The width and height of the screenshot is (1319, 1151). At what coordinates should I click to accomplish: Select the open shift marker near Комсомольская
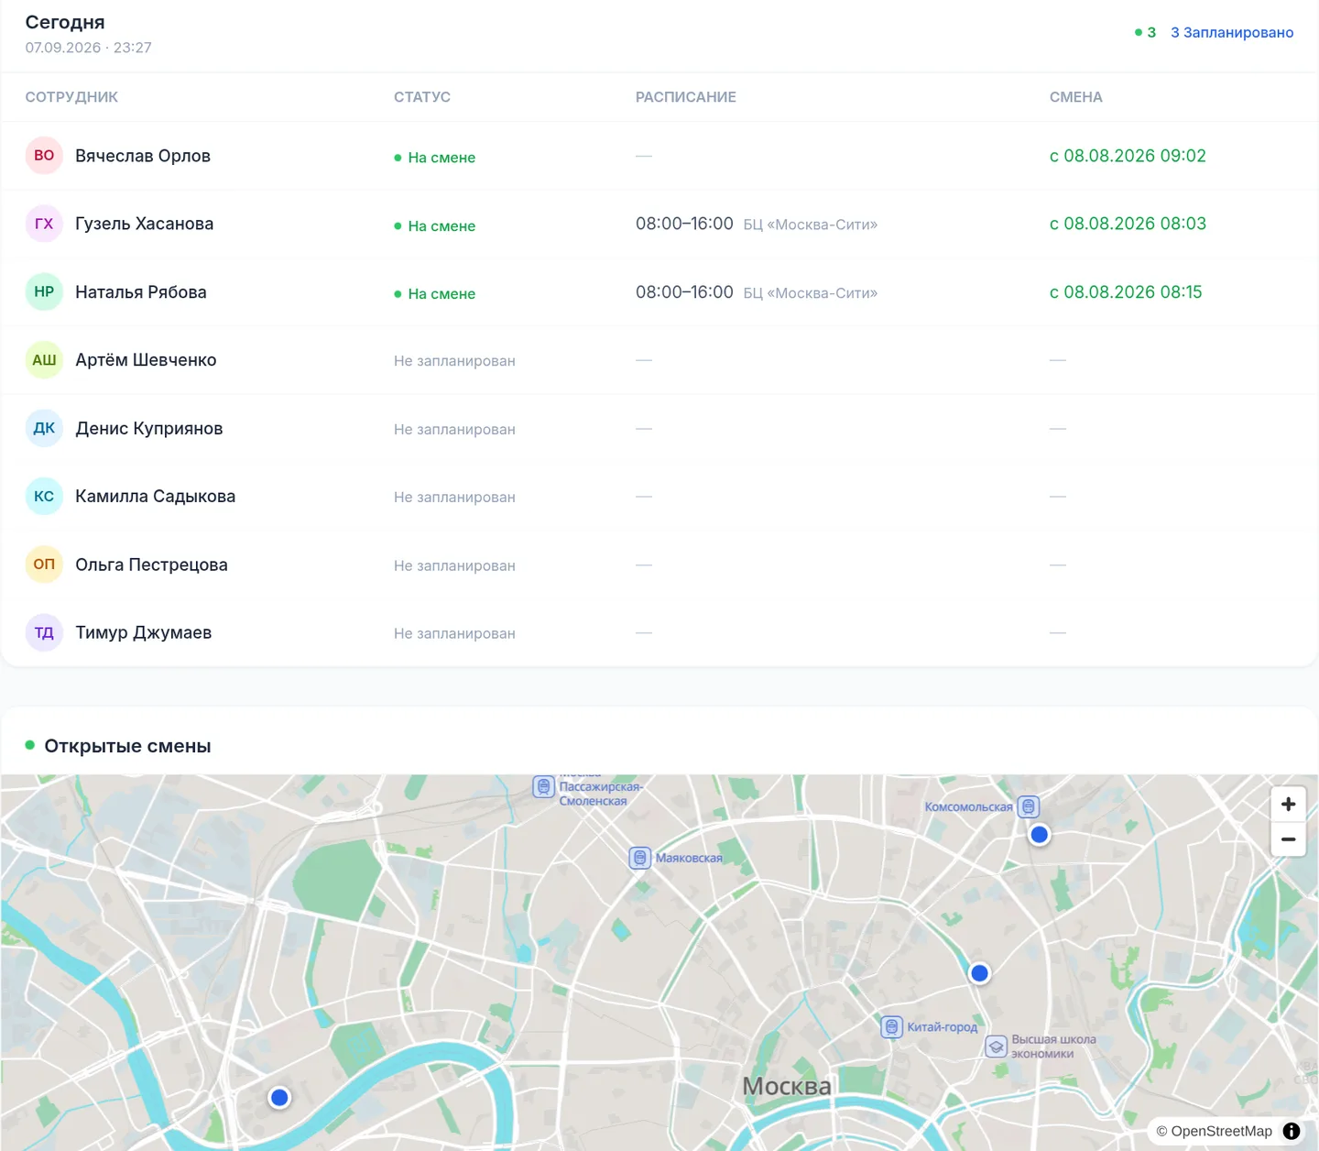(1039, 835)
